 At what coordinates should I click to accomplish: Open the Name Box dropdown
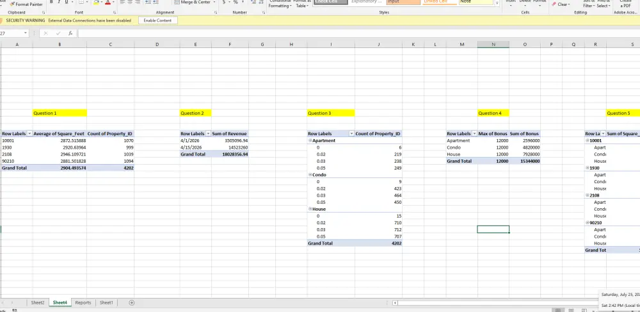[26, 33]
